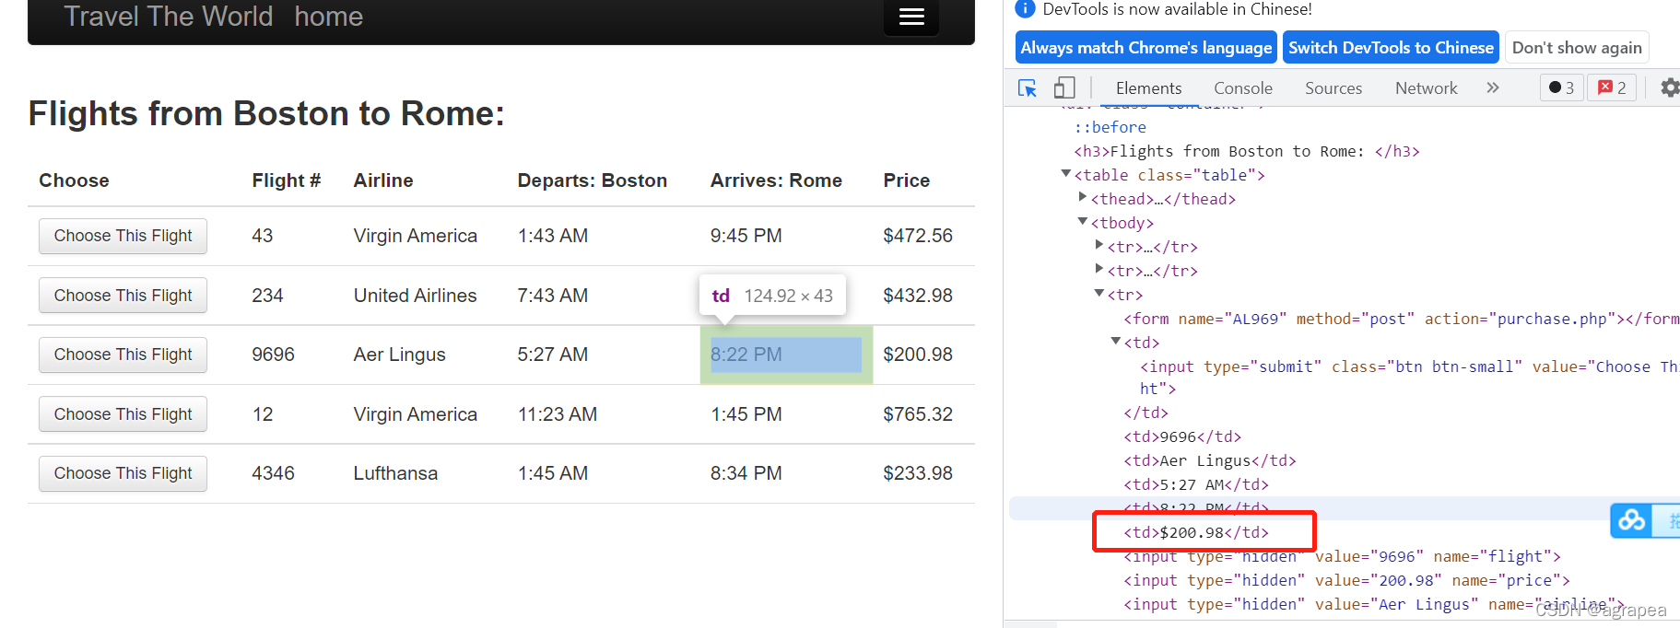
Task: Collapse the table class="table" node
Action: pyautogui.click(x=1066, y=173)
